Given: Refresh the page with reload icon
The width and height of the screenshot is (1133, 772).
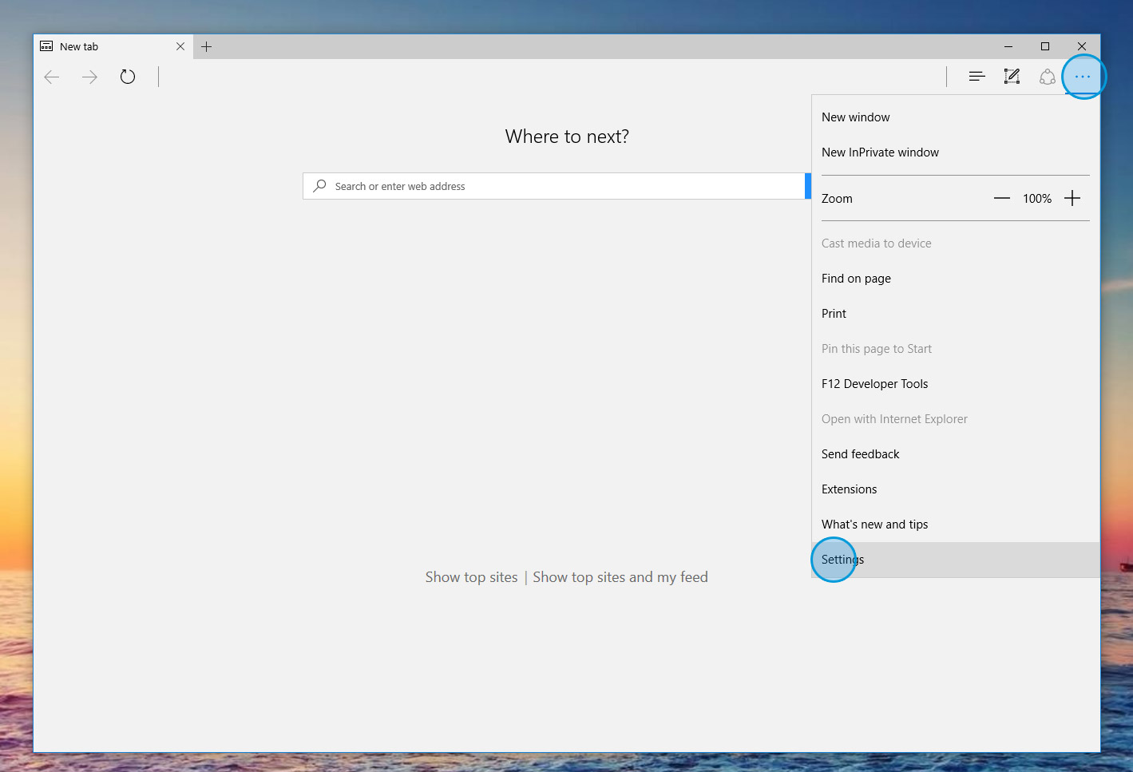Looking at the screenshot, I should coord(128,77).
